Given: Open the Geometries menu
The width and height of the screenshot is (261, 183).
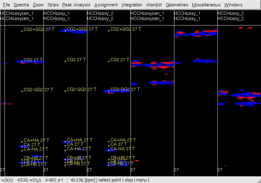Looking at the screenshot, I should click(177, 5).
